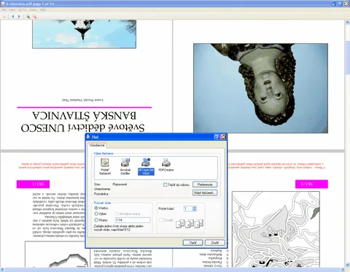Select the Všetko radio button
Image resolution: width=350 pixels, height=272 pixels.
coord(96,208)
